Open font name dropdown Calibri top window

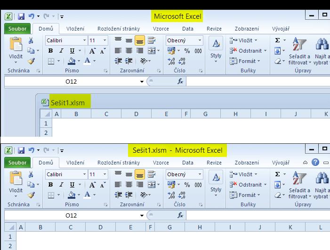(x=84, y=40)
